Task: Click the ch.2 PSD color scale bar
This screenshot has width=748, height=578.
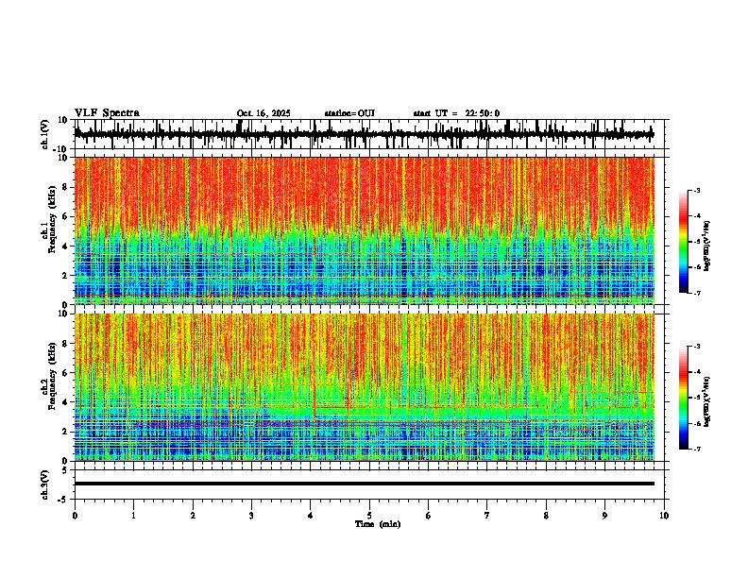Action: [x=683, y=398]
